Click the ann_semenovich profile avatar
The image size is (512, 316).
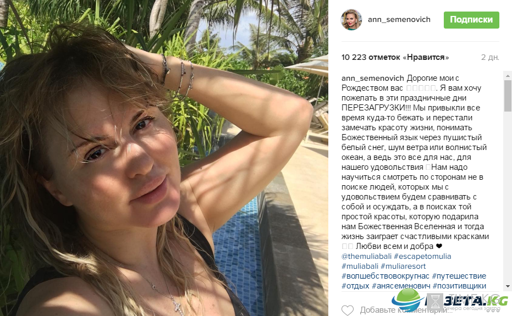pyautogui.click(x=351, y=20)
